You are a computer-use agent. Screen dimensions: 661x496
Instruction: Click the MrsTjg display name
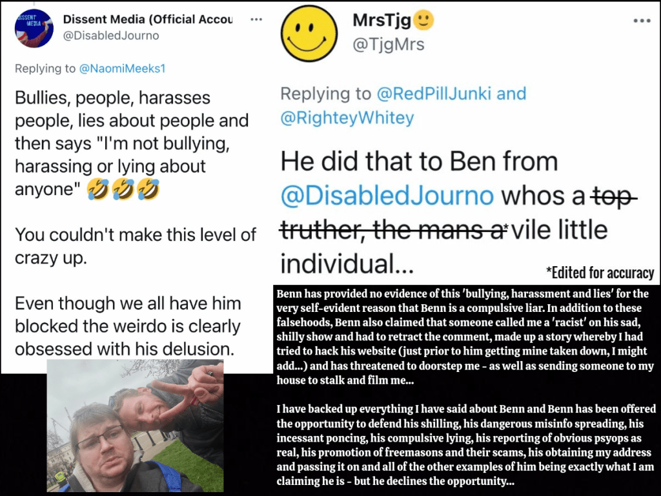pyautogui.click(x=382, y=20)
